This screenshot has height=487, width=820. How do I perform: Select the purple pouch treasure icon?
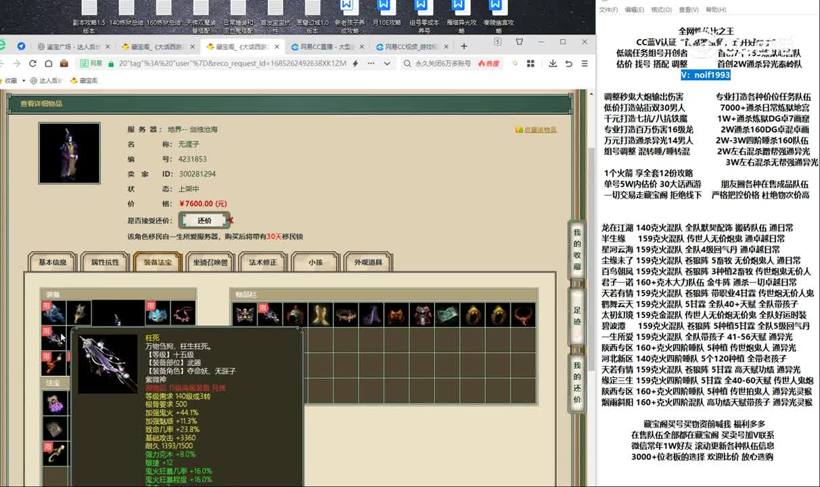click(x=55, y=403)
